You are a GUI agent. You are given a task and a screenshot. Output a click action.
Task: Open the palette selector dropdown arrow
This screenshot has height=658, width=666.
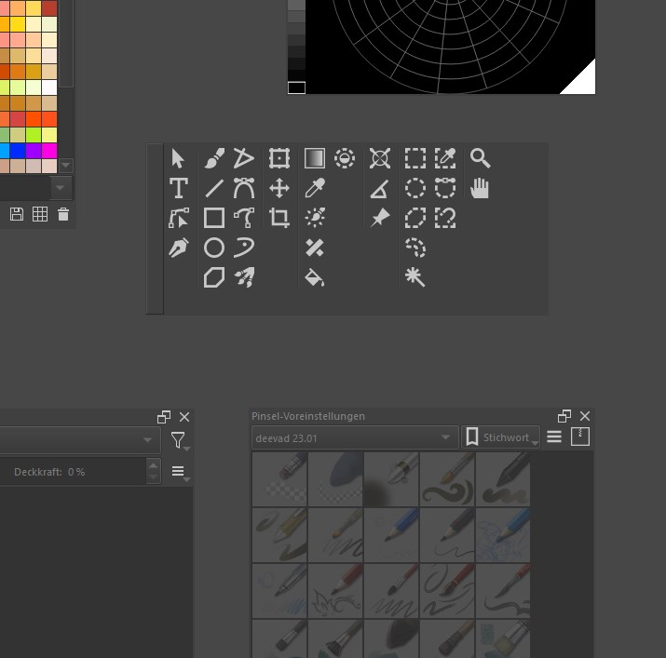[x=61, y=188]
